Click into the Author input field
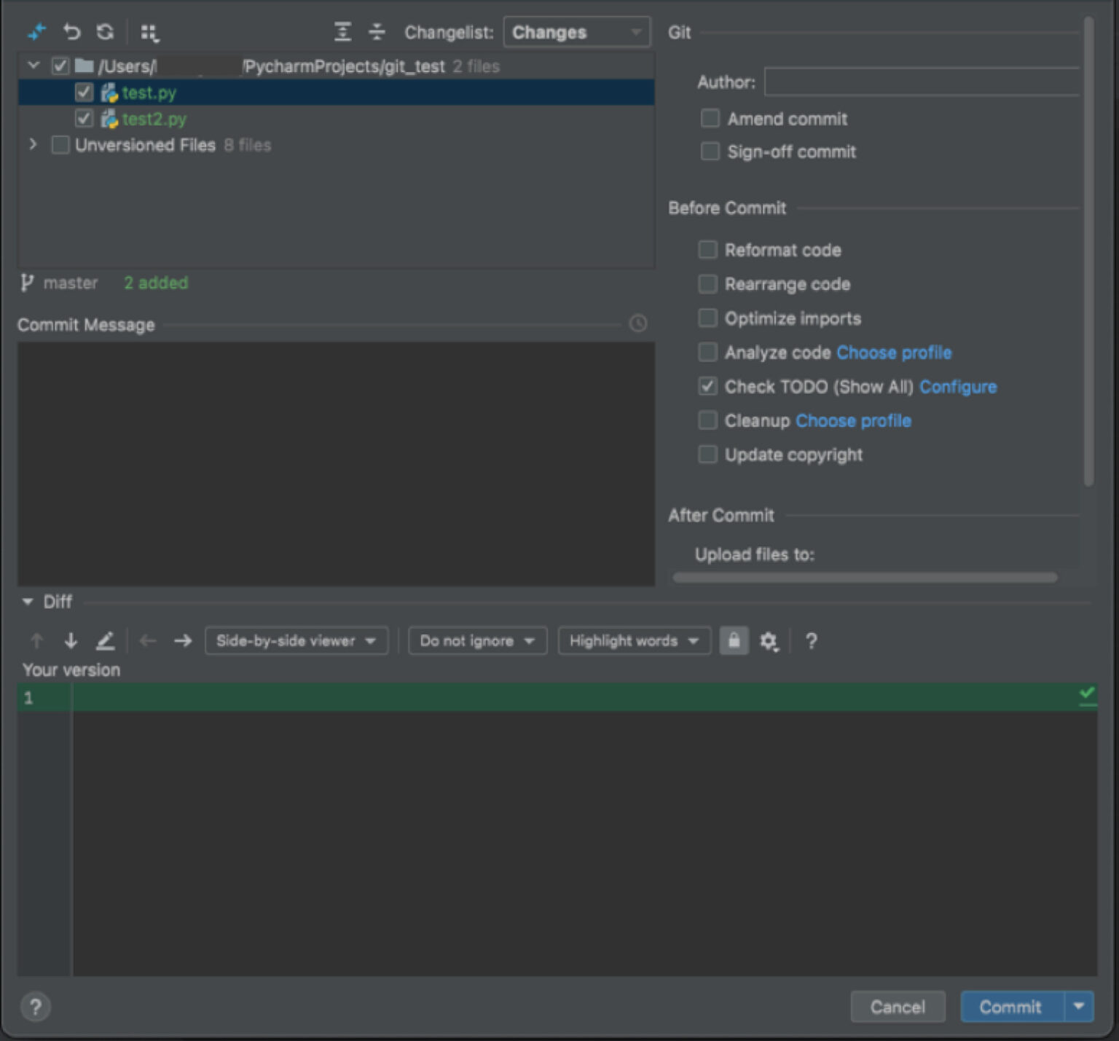This screenshot has width=1119, height=1041. [x=922, y=82]
